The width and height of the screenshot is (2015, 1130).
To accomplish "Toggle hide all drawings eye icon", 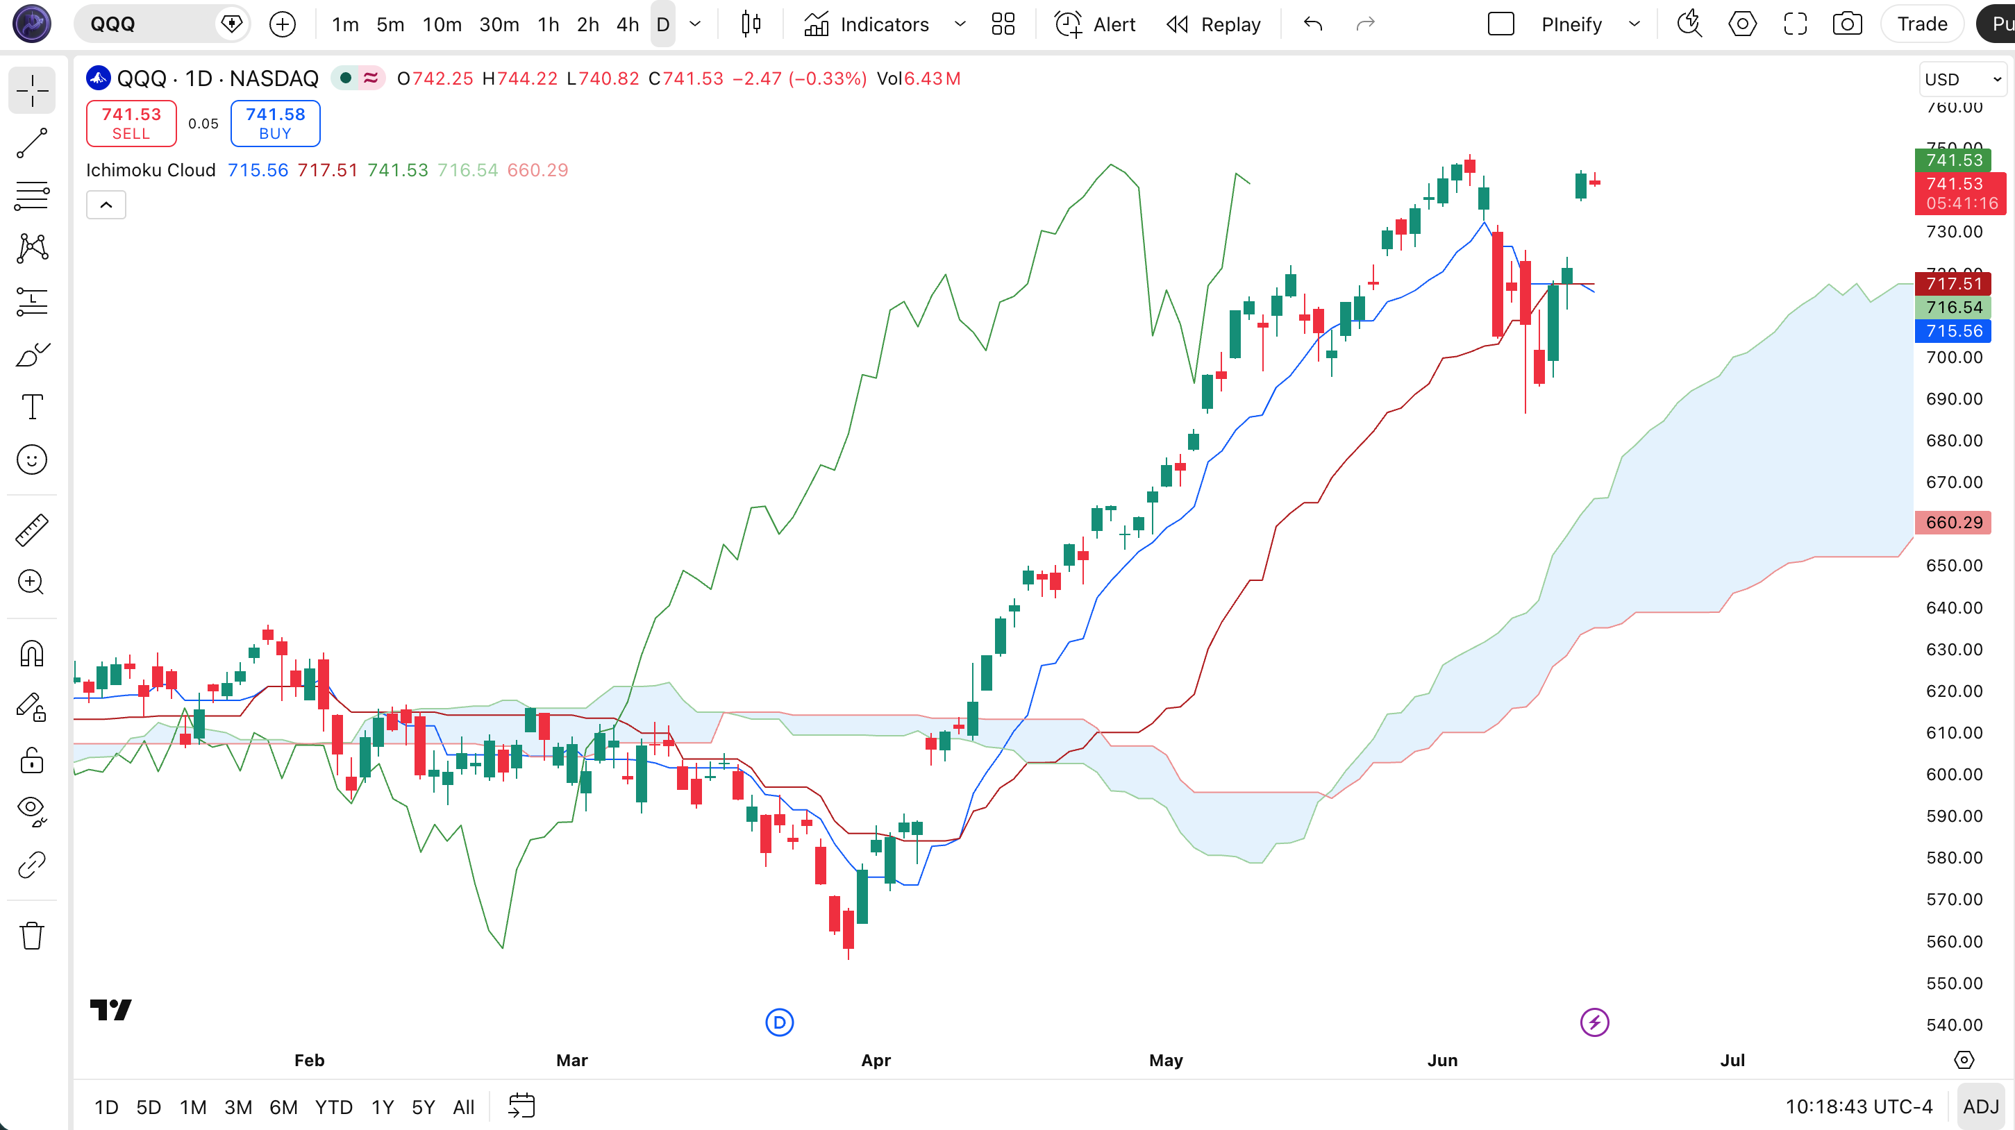I will pyautogui.click(x=32, y=811).
